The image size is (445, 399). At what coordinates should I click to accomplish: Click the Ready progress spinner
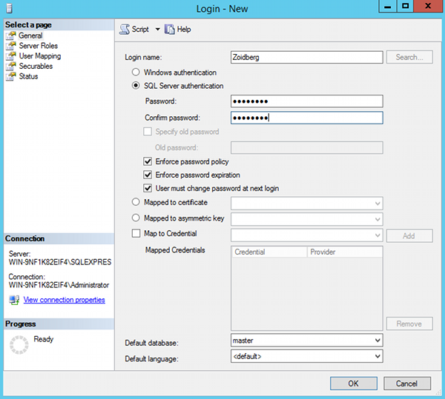pyautogui.click(x=19, y=345)
